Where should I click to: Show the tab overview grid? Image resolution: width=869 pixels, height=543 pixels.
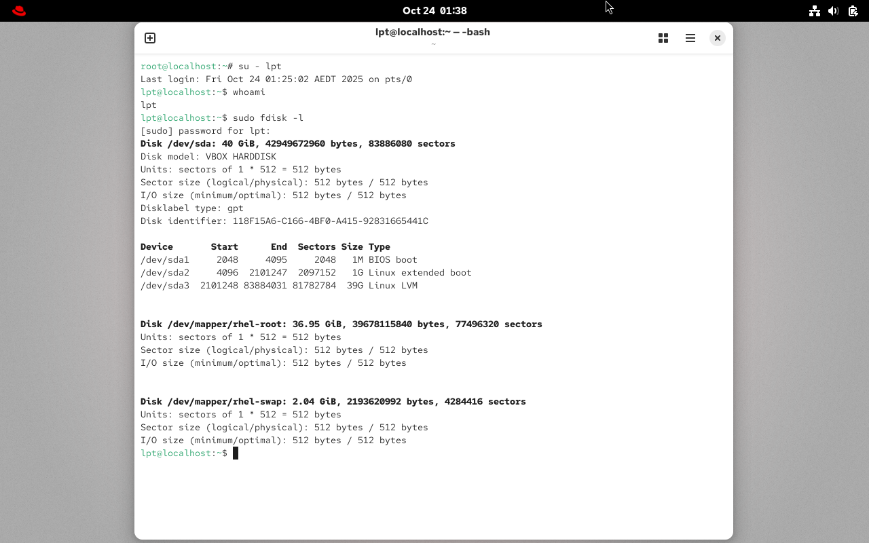(x=663, y=38)
